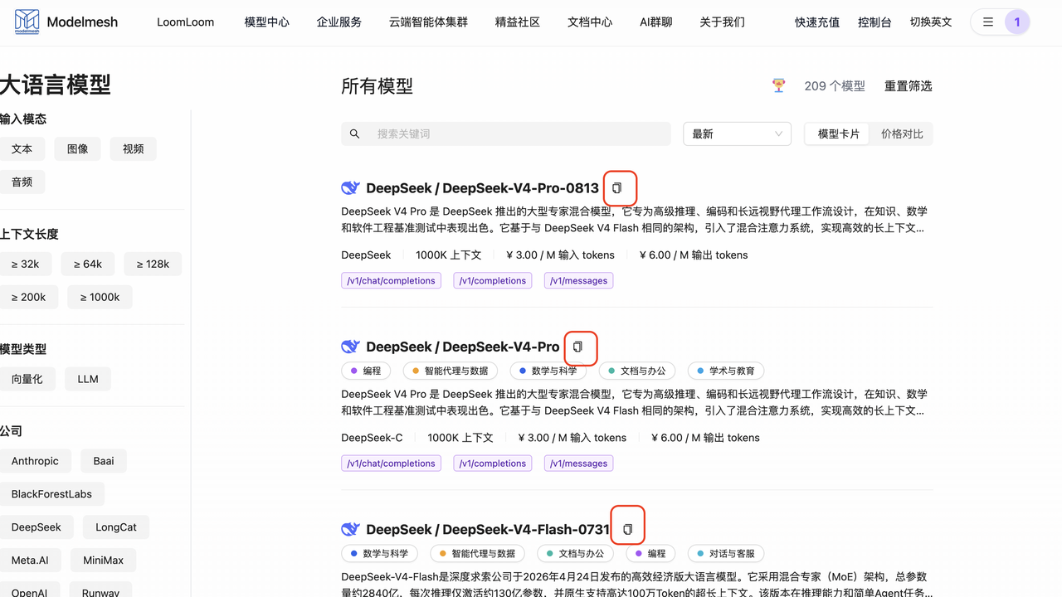The width and height of the screenshot is (1062, 597).
Task: Click the 搜索关键词 search field
Action: (x=506, y=134)
